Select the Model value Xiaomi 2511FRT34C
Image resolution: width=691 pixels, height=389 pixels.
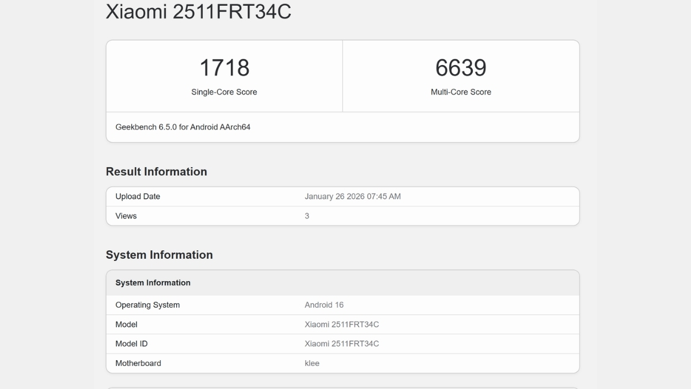click(x=341, y=324)
